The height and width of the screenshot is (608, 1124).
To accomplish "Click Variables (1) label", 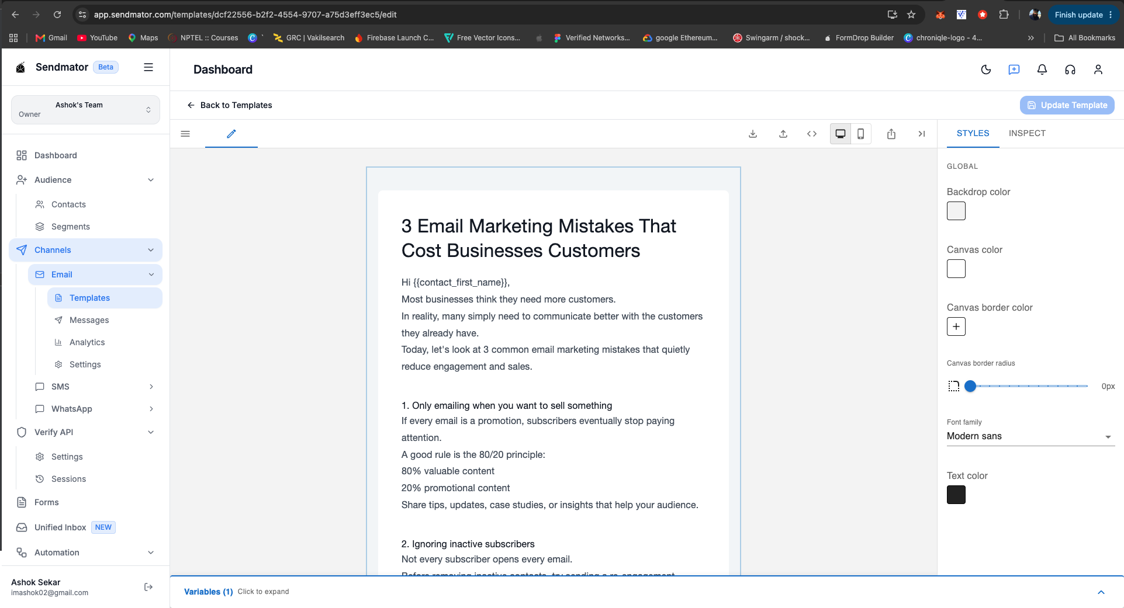I will coord(209,592).
